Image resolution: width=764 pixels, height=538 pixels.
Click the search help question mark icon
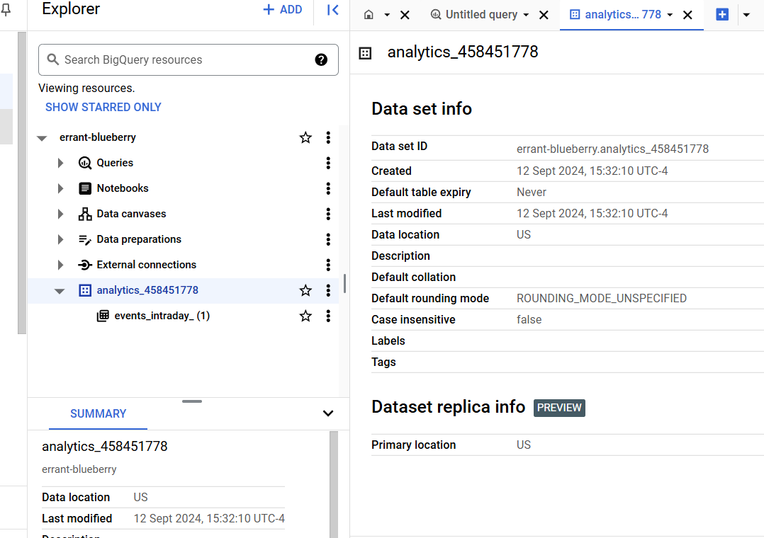click(x=321, y=60)
